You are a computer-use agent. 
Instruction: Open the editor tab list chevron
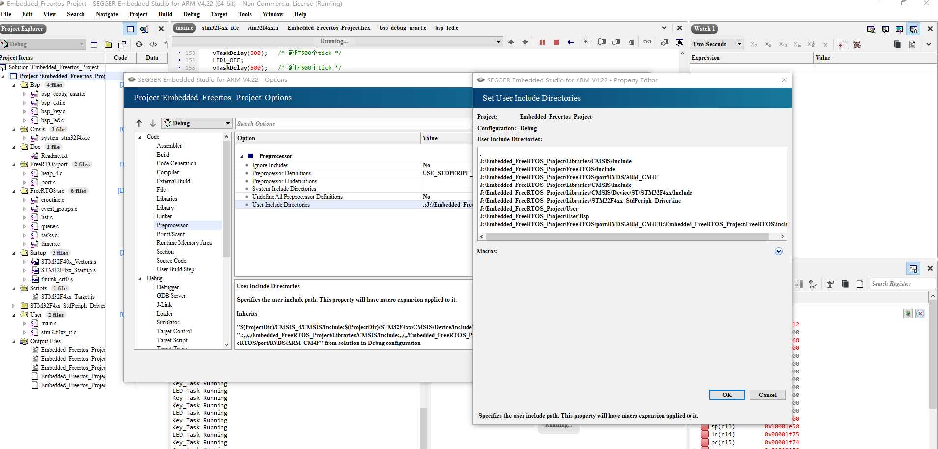point(664,28)
